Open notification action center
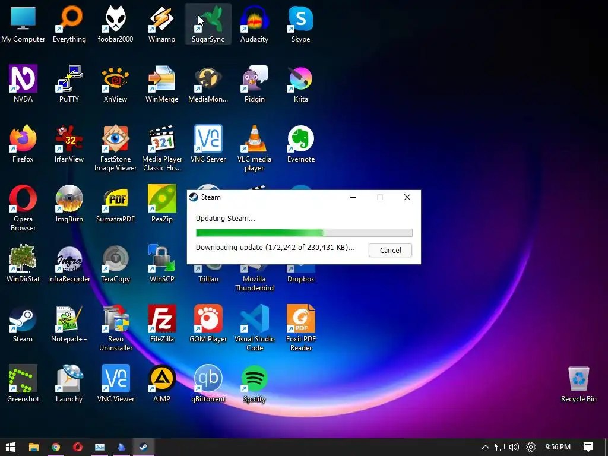 tap(588, 447)
